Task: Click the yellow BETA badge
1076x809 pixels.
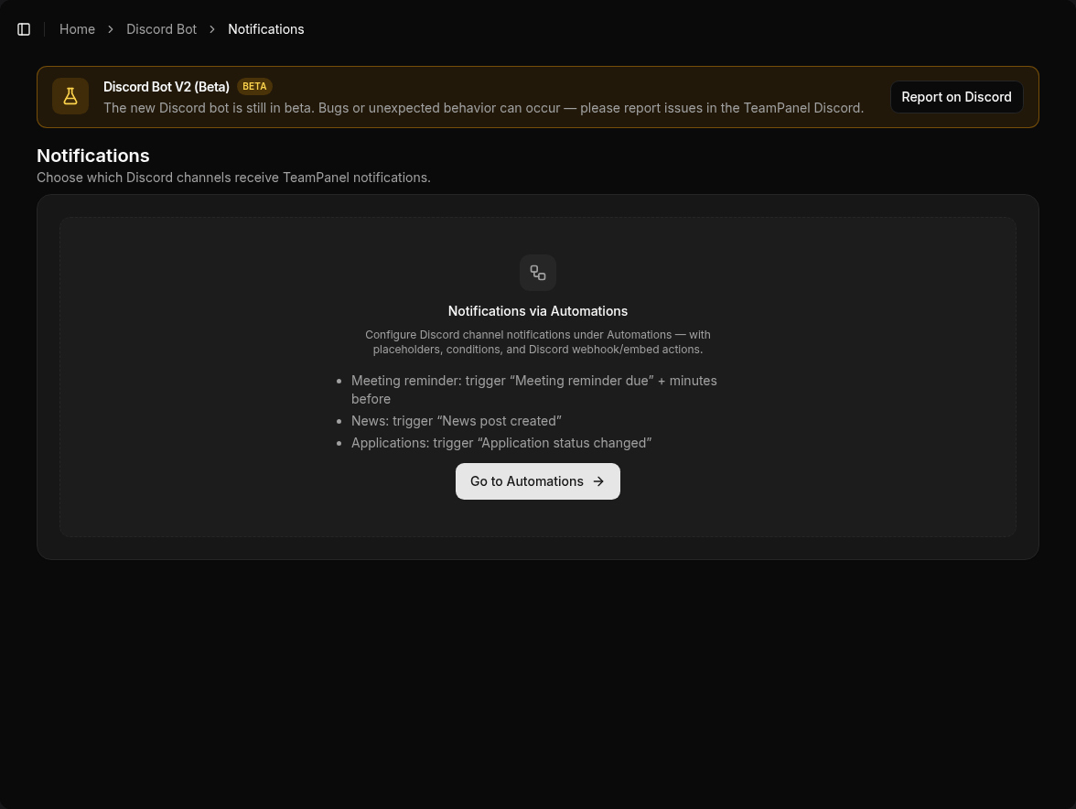Action: [x=254, y=86]
